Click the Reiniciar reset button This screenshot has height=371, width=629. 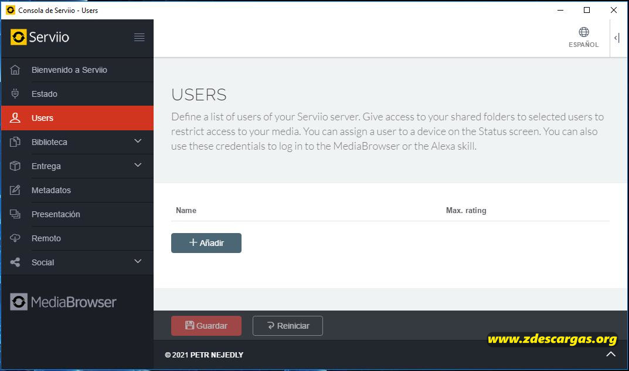click(288, 326)
